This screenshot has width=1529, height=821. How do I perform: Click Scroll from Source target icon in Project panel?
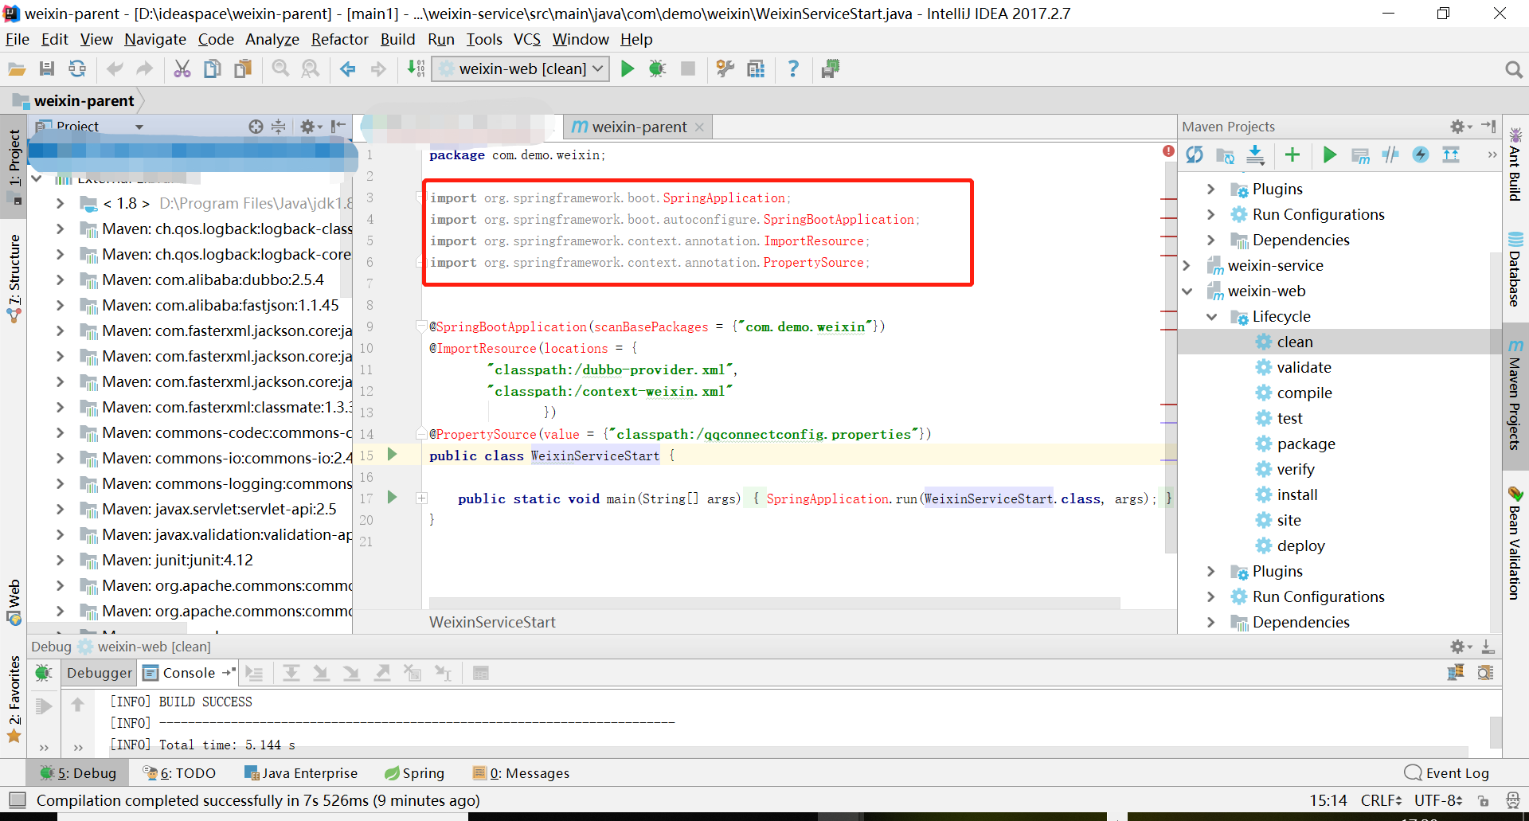tap(256, 127)
